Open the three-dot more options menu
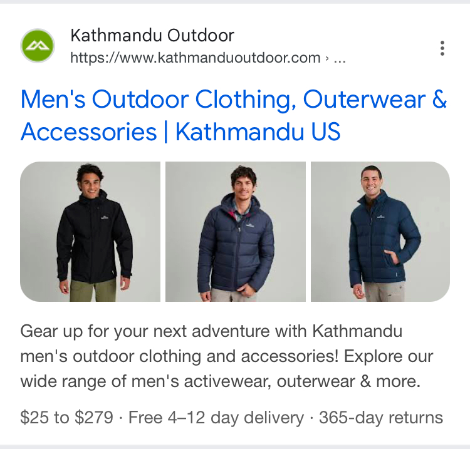The height and width of the screenshot is (449, 470). pyautogui.click(x=442, y=48)
